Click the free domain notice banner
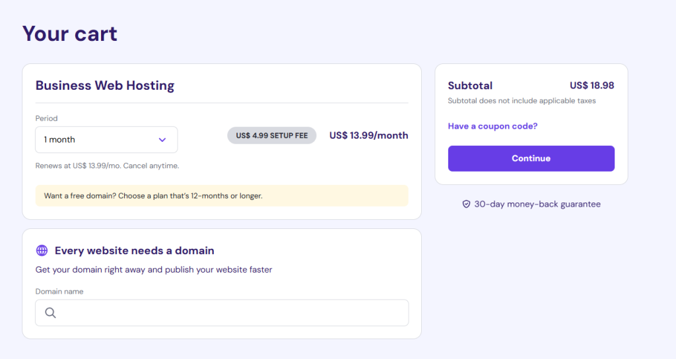Image resolution: width=676 pixels, height=359 pixels. [222, 195]
